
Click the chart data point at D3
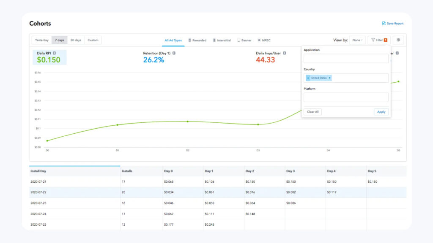point(258,124)
